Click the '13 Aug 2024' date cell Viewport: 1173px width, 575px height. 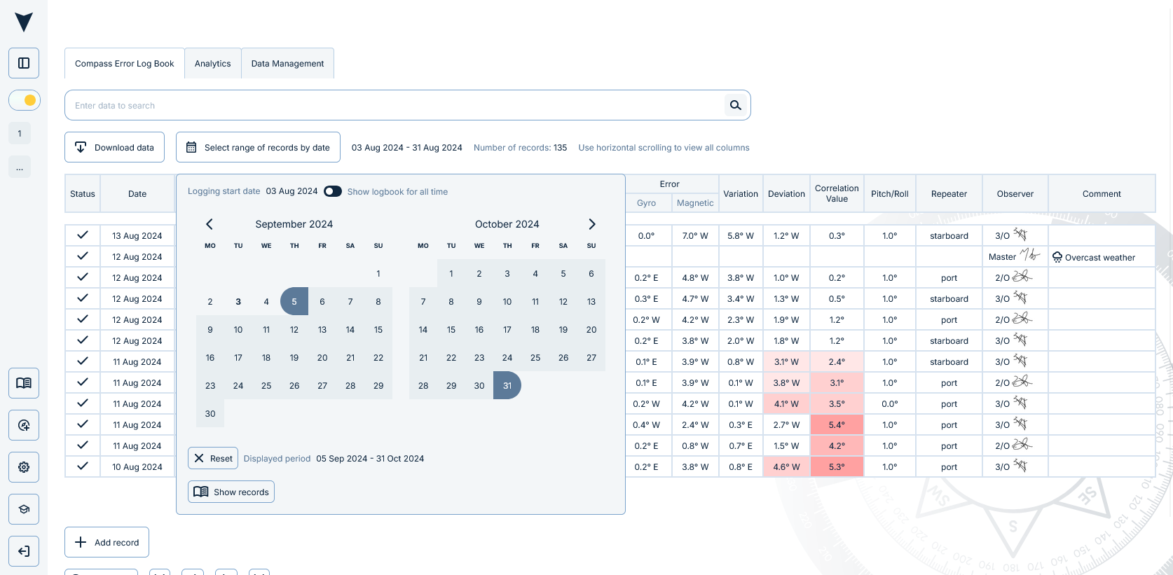click(137, 235)
